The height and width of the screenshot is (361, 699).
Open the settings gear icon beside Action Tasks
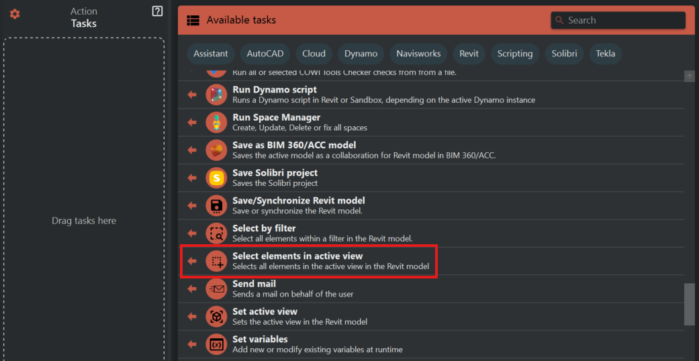click(15, 14)
